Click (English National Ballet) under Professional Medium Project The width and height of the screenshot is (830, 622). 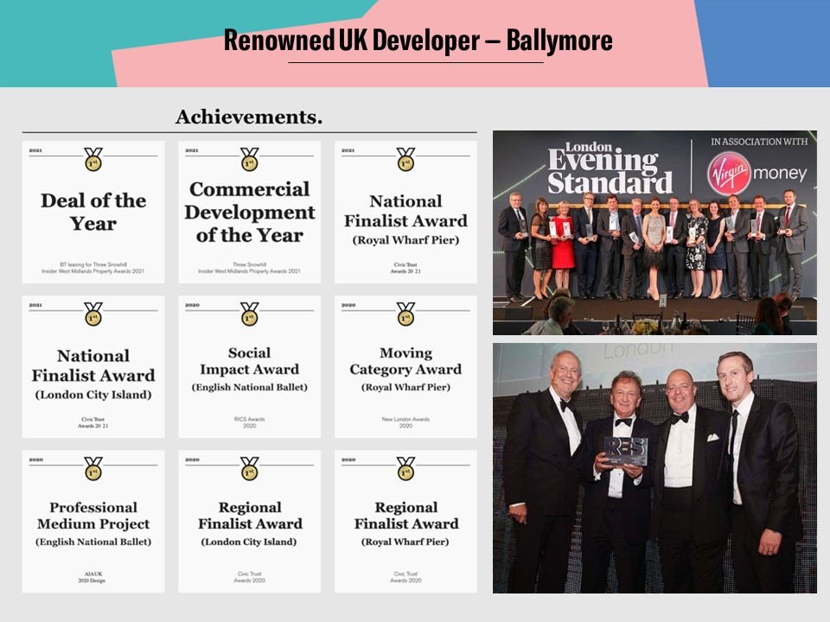(x=93, y=542)
